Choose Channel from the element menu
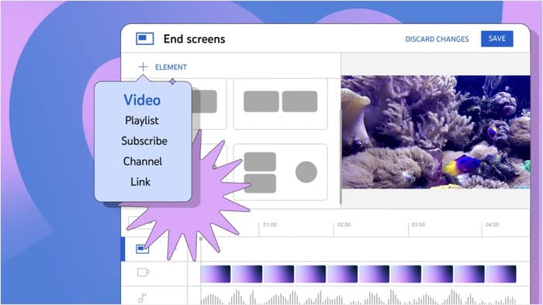The height and width of the screenshot is (305, 543). [x=142, y=161]
